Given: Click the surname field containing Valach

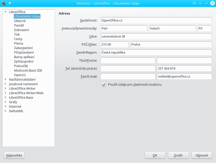Looking at the screenshot, I should [x=172, y=28].
